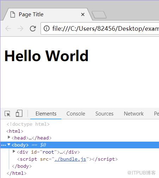Image resolution: width=159 pixels, height=178 pixels.
Task: Reload the page with refresh icon
Action: 33,29
